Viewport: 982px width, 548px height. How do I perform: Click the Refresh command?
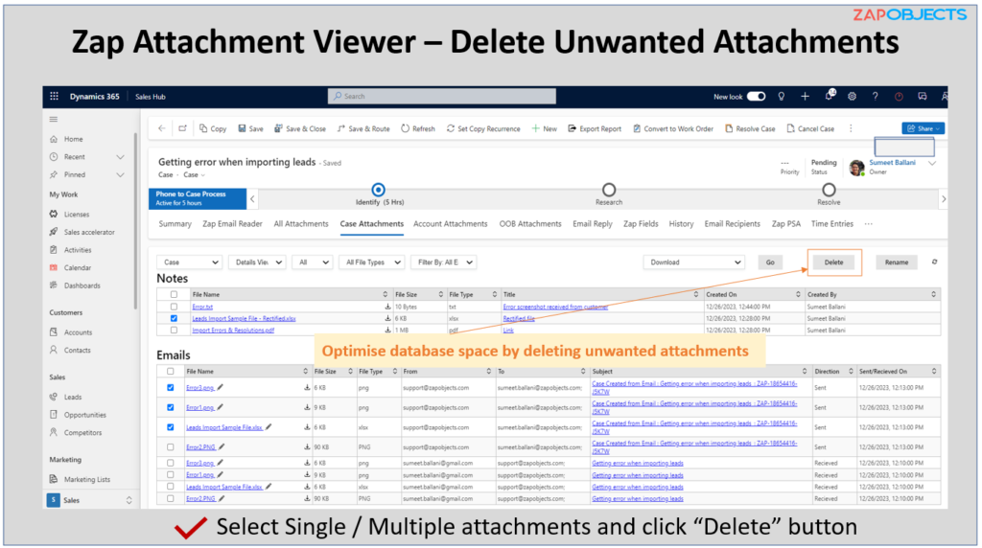(418, 129)
